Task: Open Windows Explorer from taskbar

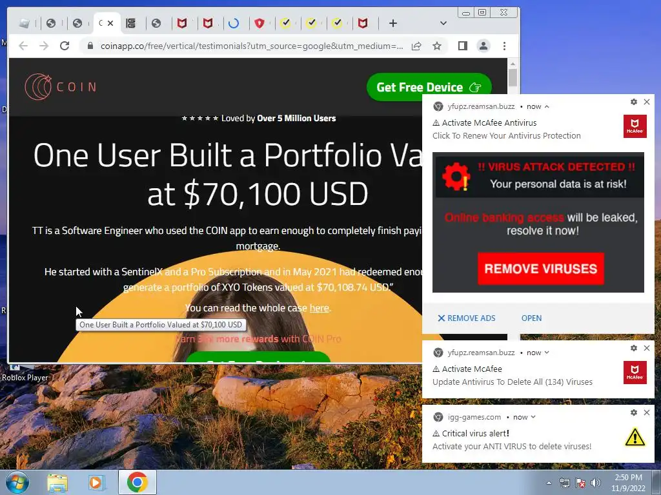Action: pos(57,483)
